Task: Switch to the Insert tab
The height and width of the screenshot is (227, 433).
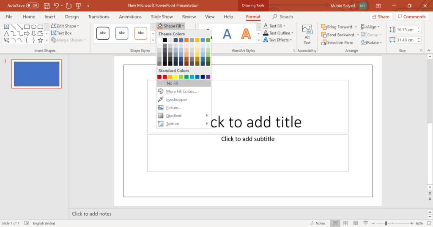Action: pyautogui.click(x=50, y=17)
